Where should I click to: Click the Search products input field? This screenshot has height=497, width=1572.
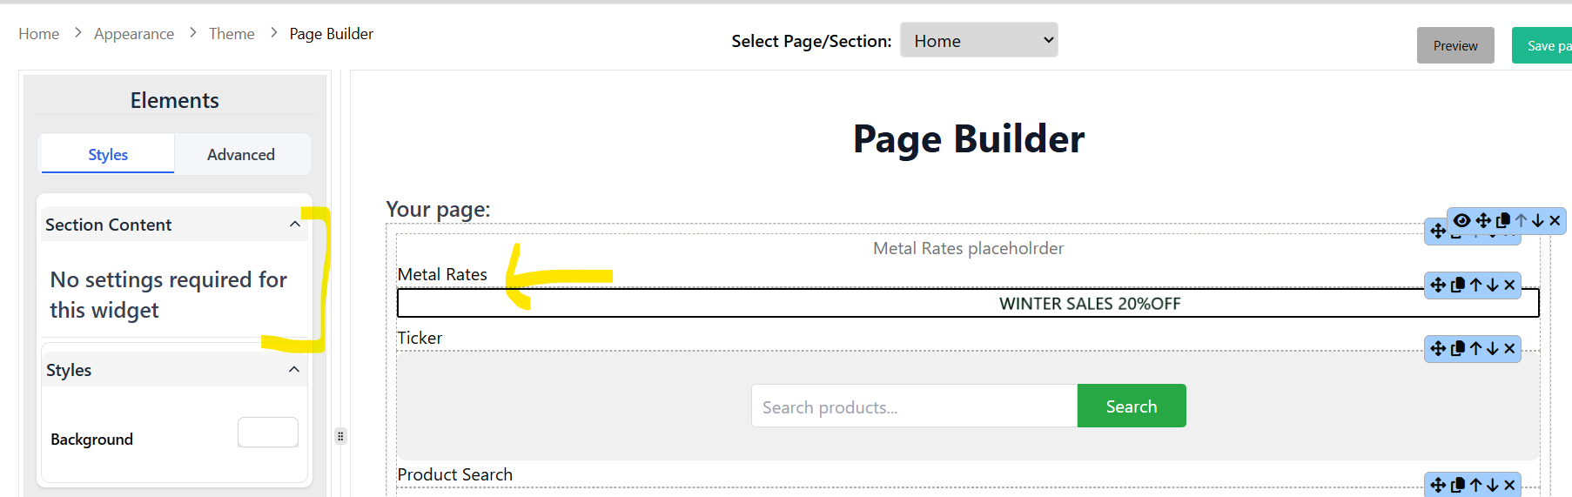pos(914,406)
